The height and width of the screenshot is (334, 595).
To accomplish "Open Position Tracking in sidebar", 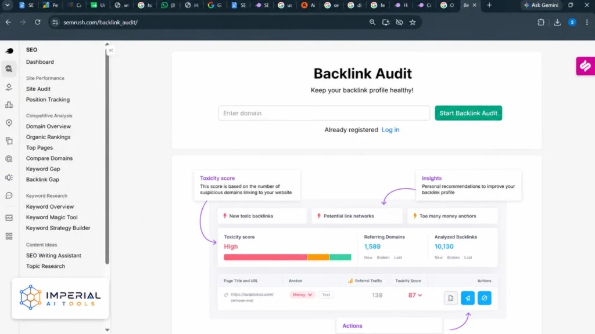I will pos(48,100).
